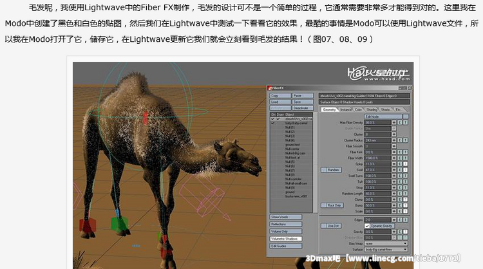Switch to the Shadow tab
Screen dimensions: 483x269
[386, 109]
